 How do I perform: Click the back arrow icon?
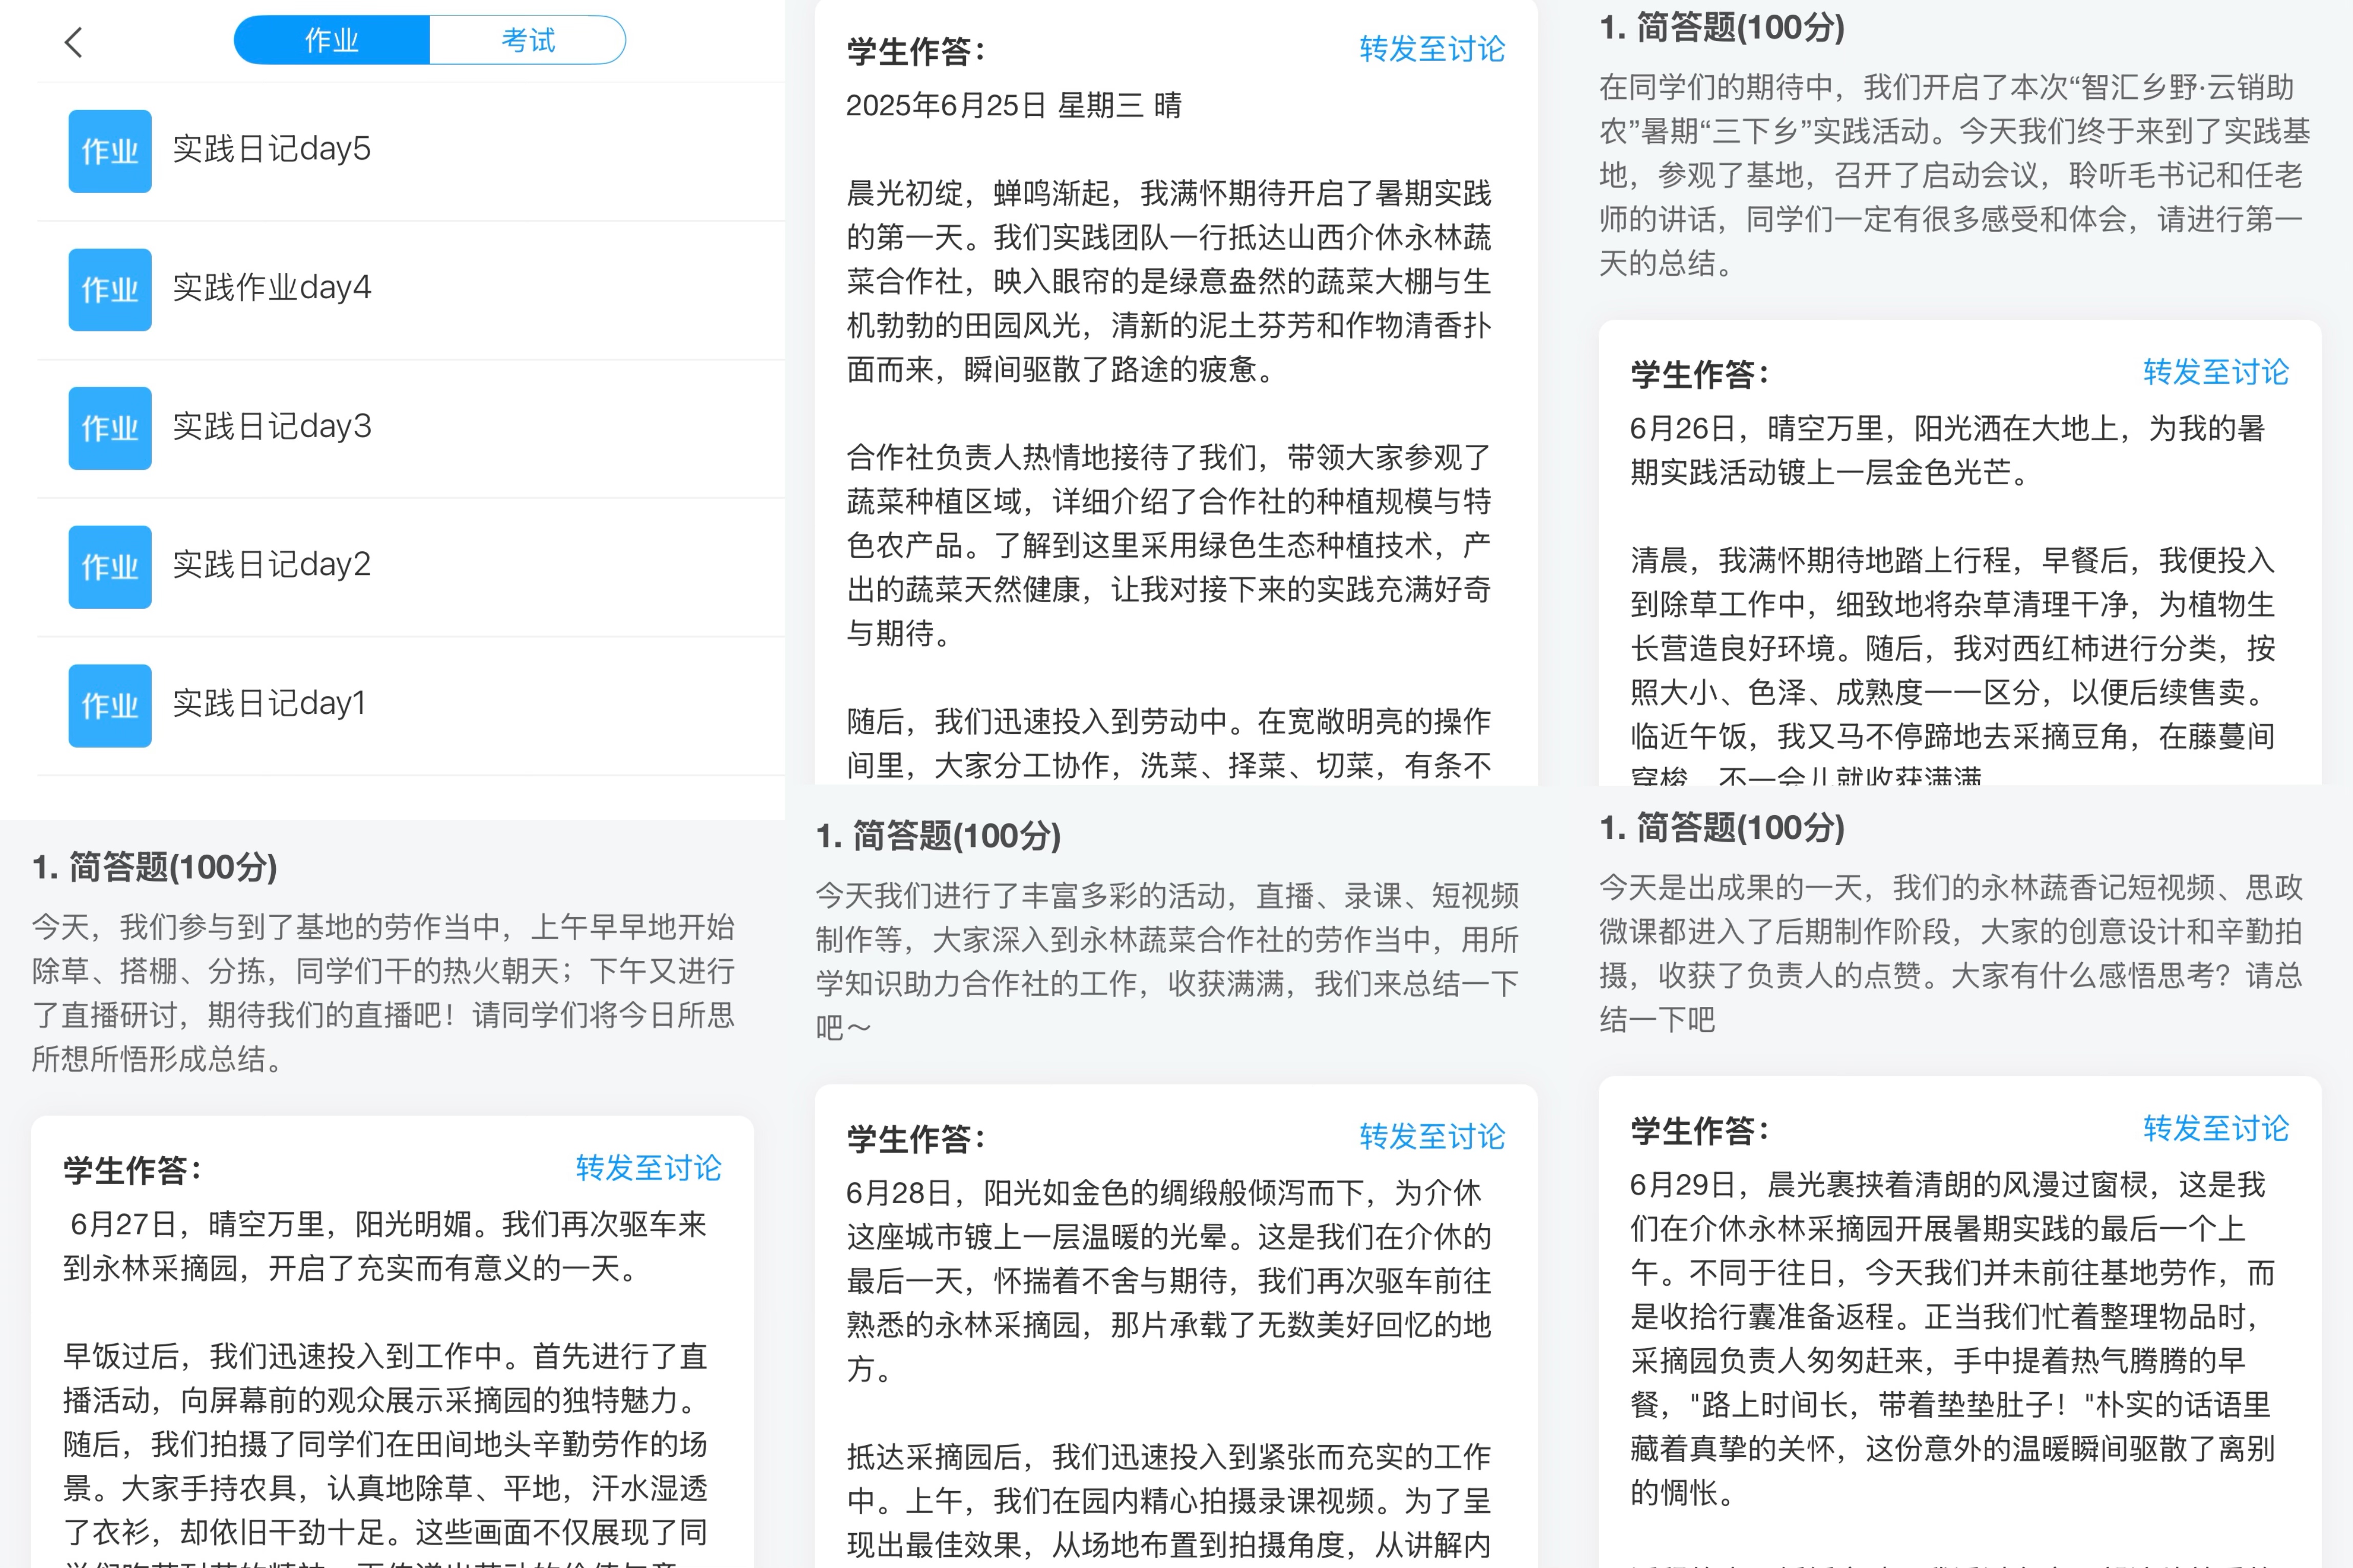(73, 42)
